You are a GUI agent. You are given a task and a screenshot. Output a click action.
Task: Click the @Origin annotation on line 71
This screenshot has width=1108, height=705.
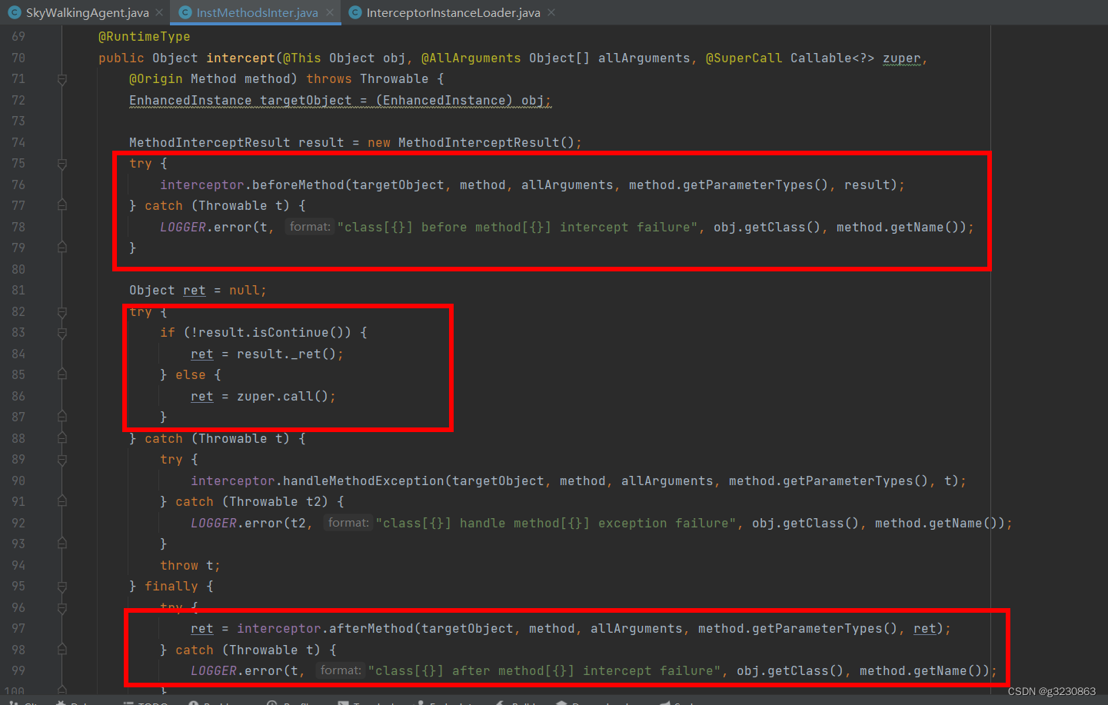(156, 79)
